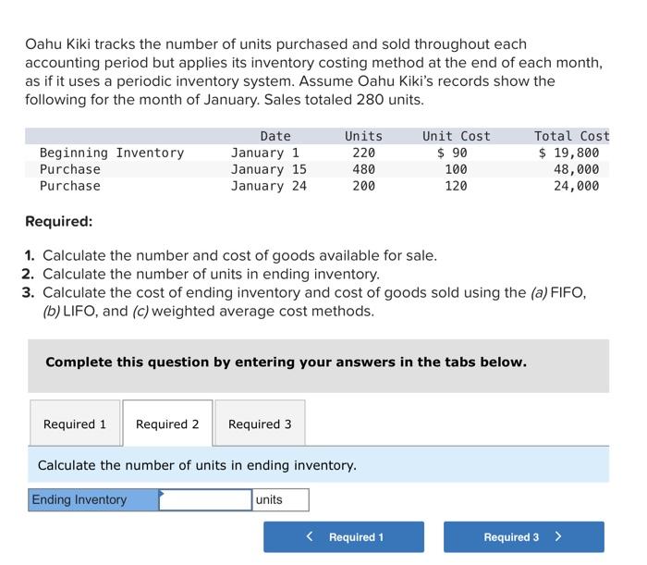Switch to the Required 1 tab

[x=75, y=424]
